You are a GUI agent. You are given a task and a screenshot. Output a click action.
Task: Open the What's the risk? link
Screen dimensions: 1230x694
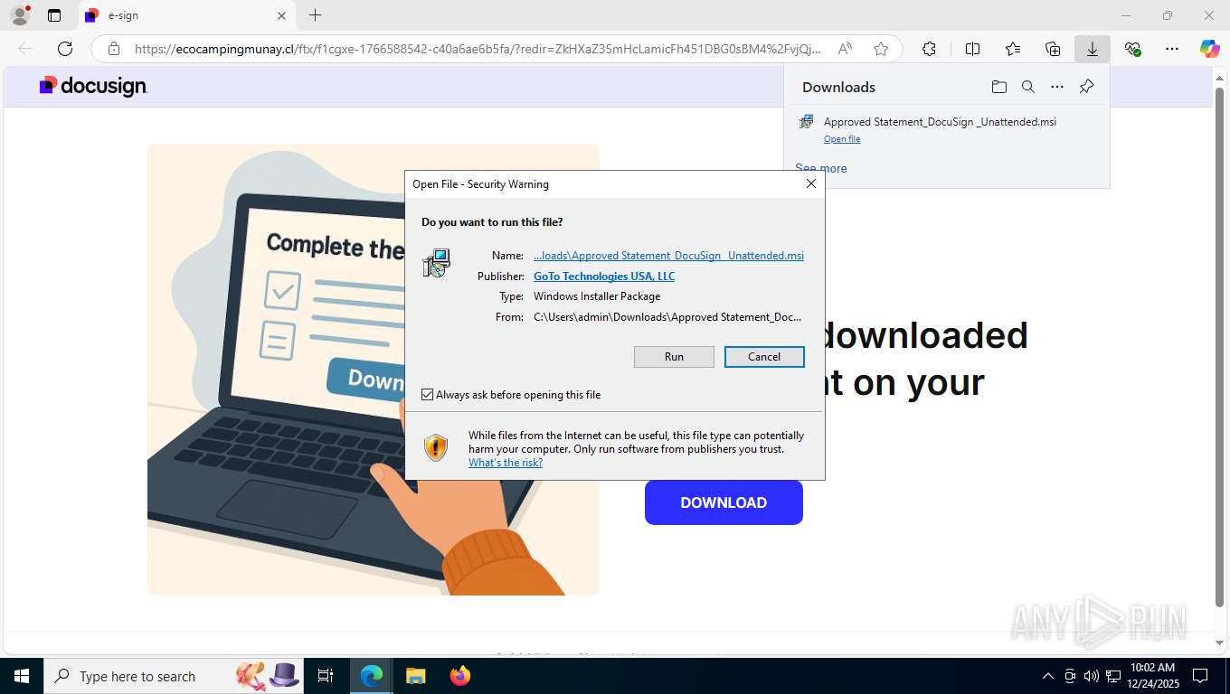pos(506,463)
